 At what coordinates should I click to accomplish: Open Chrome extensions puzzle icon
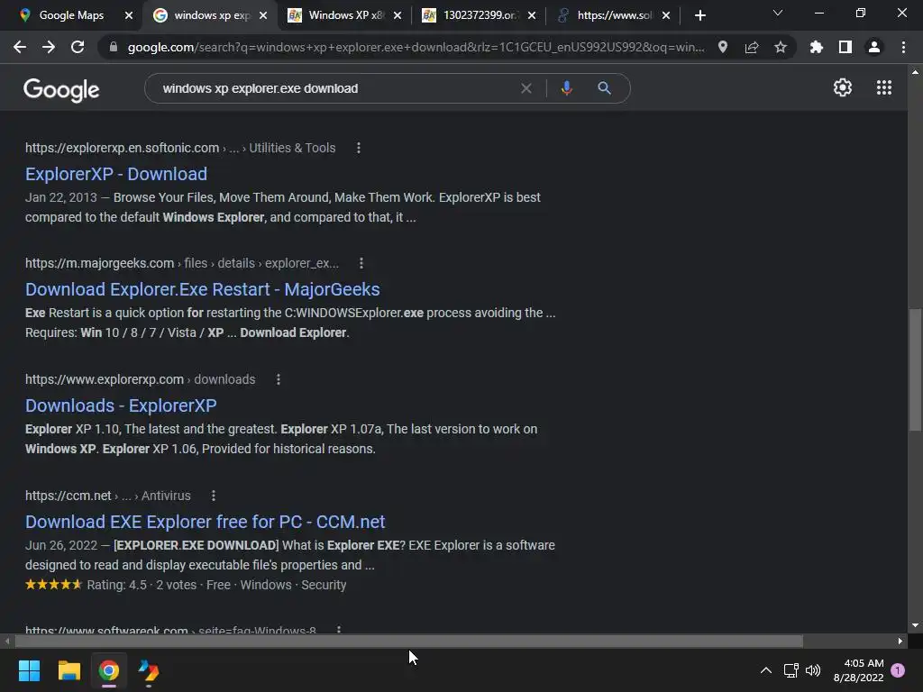point(817,47)
